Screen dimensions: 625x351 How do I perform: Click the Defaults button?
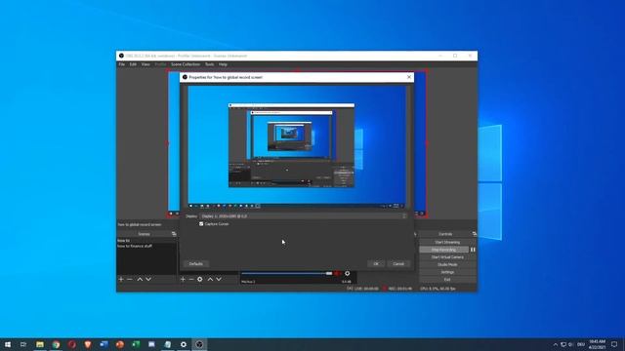coord(195,264)
